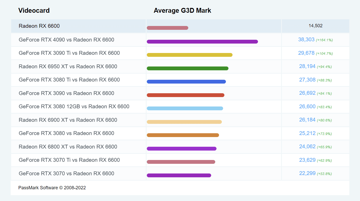This screenshot has width=360, height=201.
Task: Click the +65.9% percentage label
Action: pos(324,147)
